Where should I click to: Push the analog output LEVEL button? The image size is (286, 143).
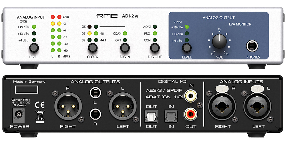tap(186, 48)
